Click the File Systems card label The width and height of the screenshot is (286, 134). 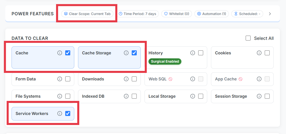pyautogui.click(x=28, y=96)
